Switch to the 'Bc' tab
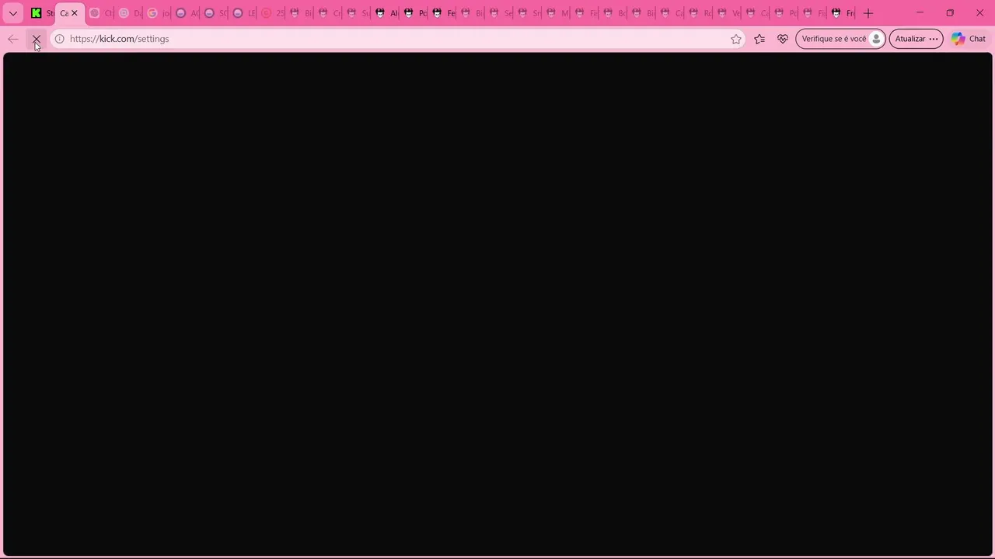 click(x=615, y=13)
